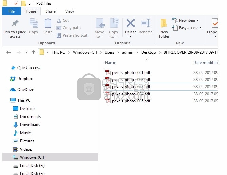Click the Downloads arrow icon

16,125
